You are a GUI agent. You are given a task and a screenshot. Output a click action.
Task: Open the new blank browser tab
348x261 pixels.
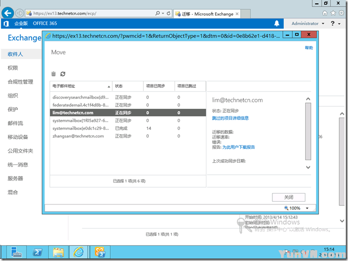(246, 13)
